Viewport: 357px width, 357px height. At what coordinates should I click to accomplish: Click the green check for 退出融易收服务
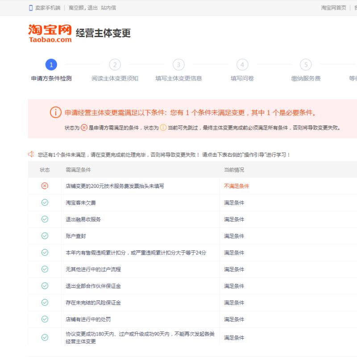(x=45, y=219)
